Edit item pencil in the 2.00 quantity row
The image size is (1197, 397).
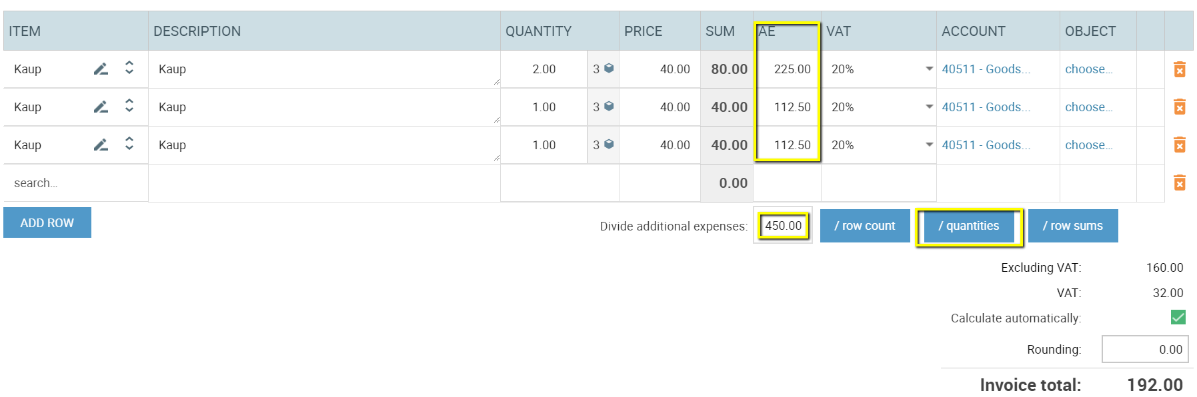tap(101, 69)
